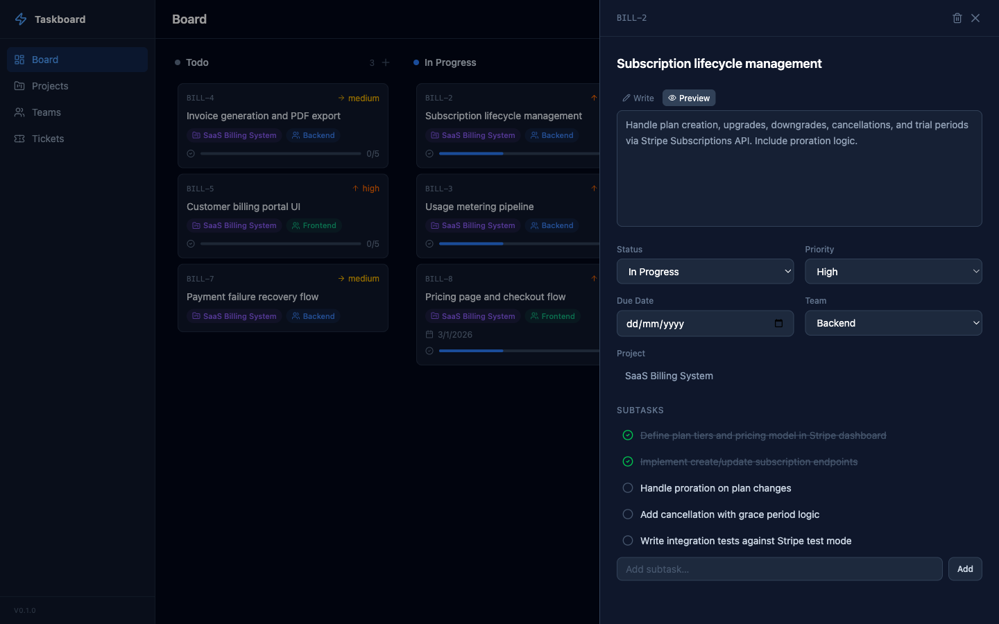Click the Taskboard lightning logo icon
Viewport: 999px width, 624px height.
(x=21, y=19)
